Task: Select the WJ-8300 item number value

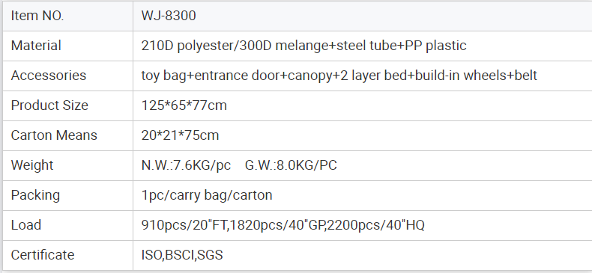Action: 169,16
